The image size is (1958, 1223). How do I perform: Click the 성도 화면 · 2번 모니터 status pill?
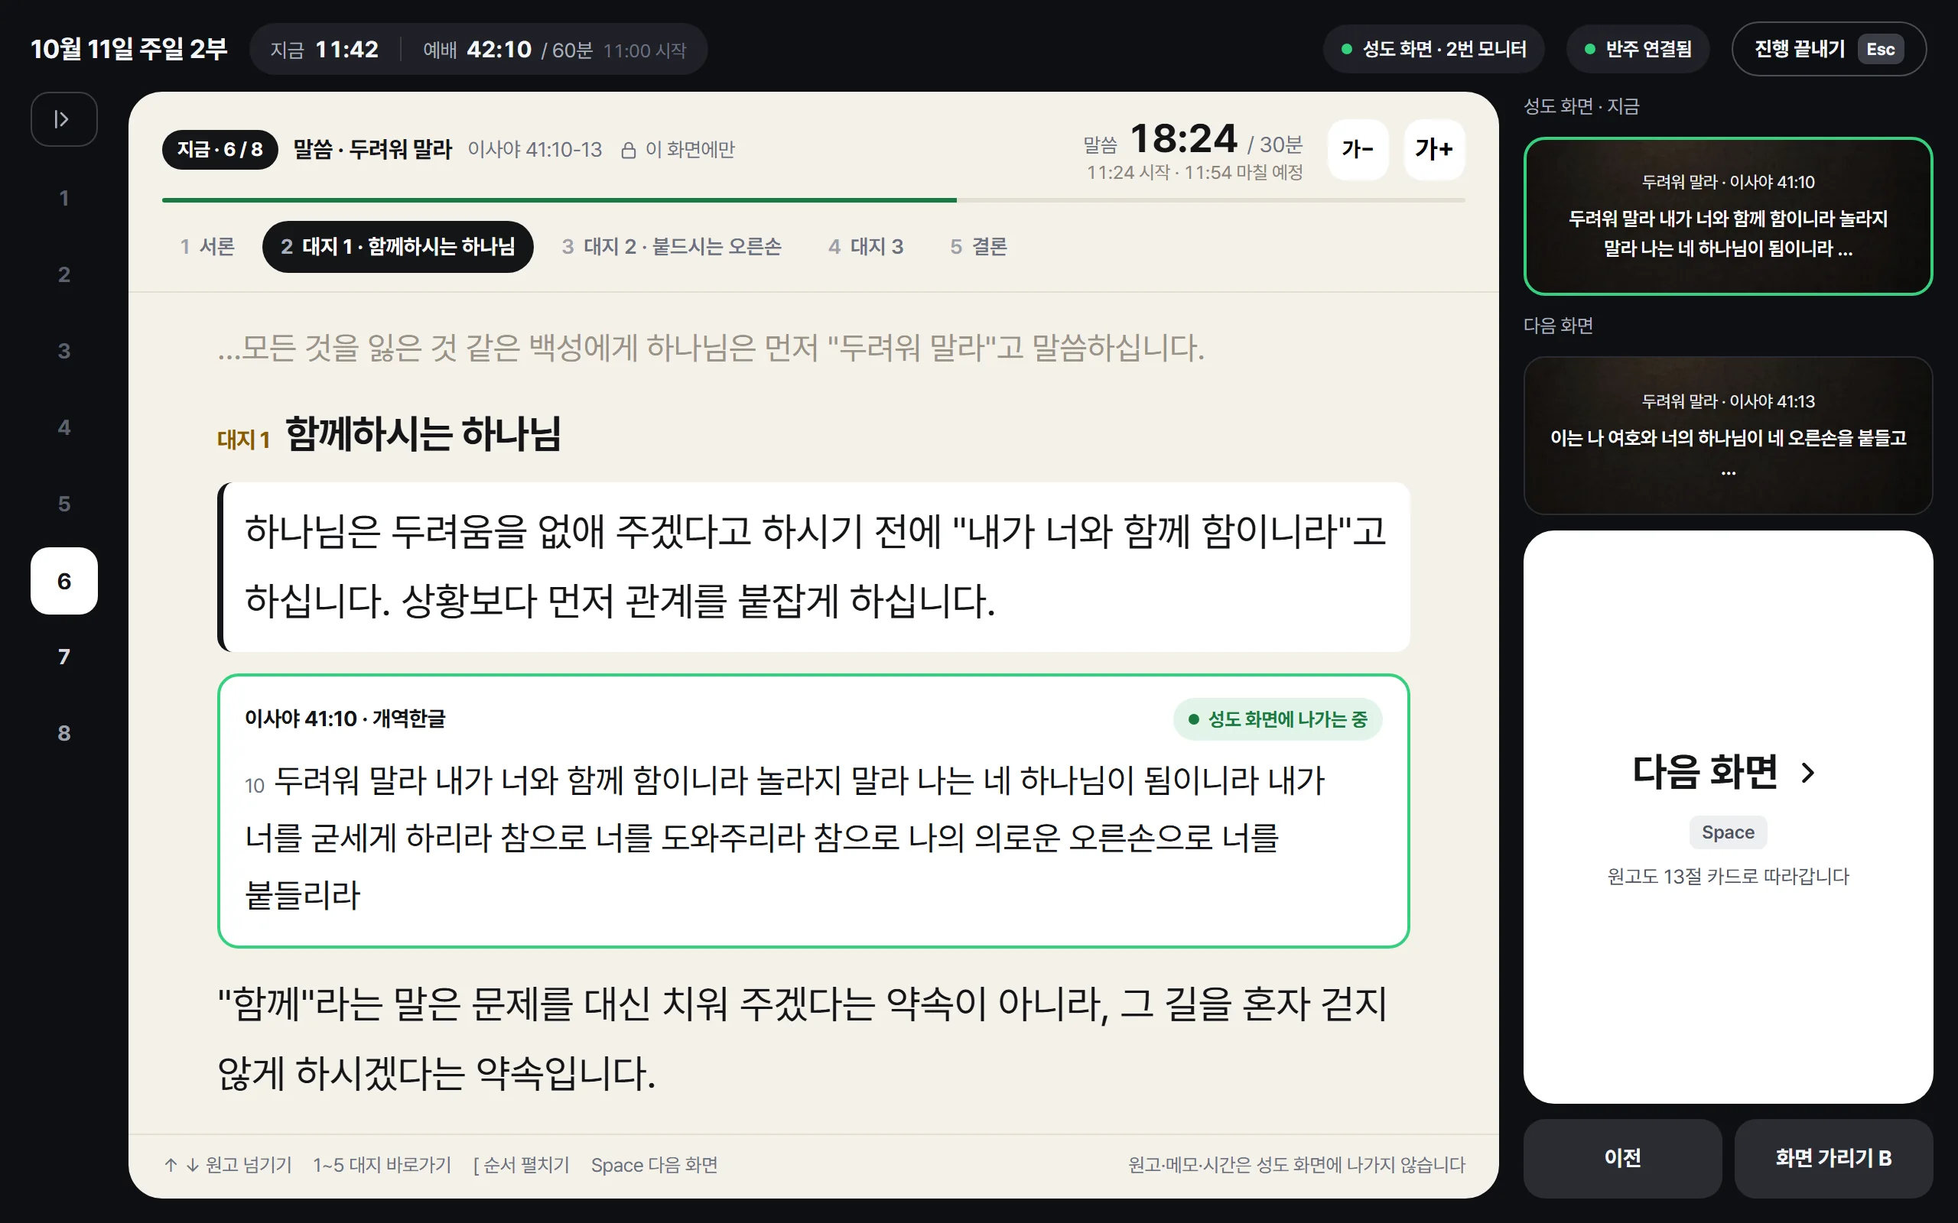point(1433,50)
